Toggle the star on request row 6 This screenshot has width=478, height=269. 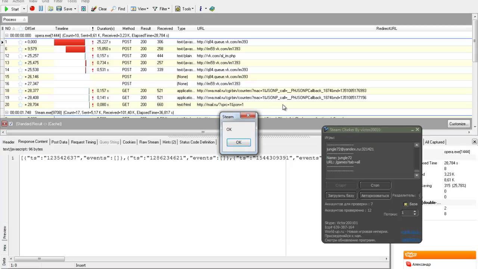point(21,49)
